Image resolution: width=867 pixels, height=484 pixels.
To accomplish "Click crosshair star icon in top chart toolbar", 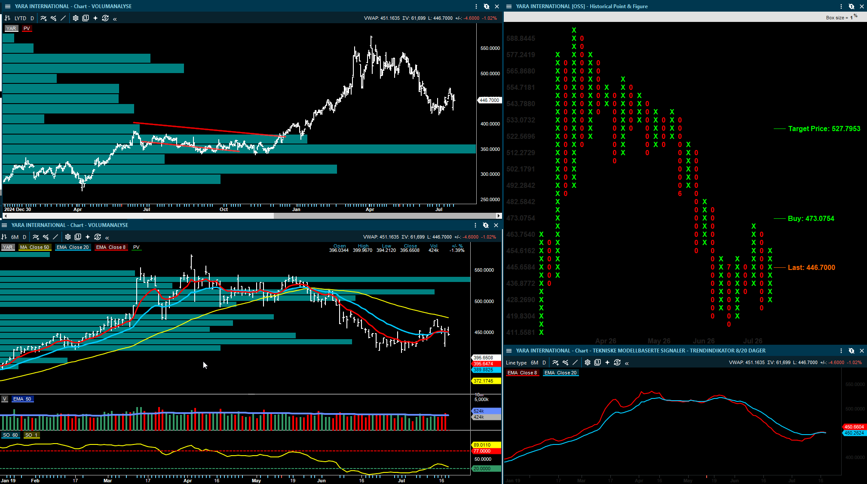I will (x=95, y=18).
